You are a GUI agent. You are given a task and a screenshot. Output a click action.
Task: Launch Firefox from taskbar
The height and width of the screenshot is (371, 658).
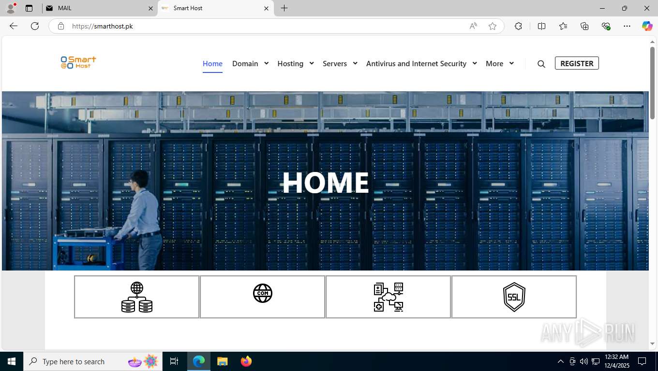click(x=246, y=361)
